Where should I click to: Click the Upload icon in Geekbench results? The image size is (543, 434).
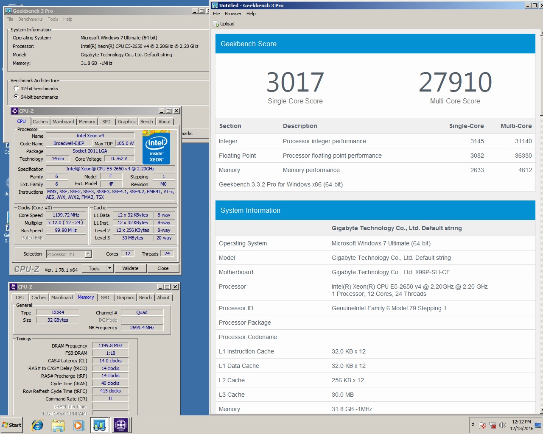[x=216, y=24]
